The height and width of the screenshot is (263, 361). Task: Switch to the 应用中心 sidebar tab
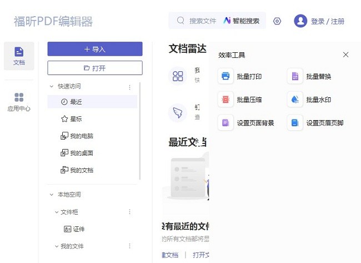pyautogui.click(x=19, y=102)
